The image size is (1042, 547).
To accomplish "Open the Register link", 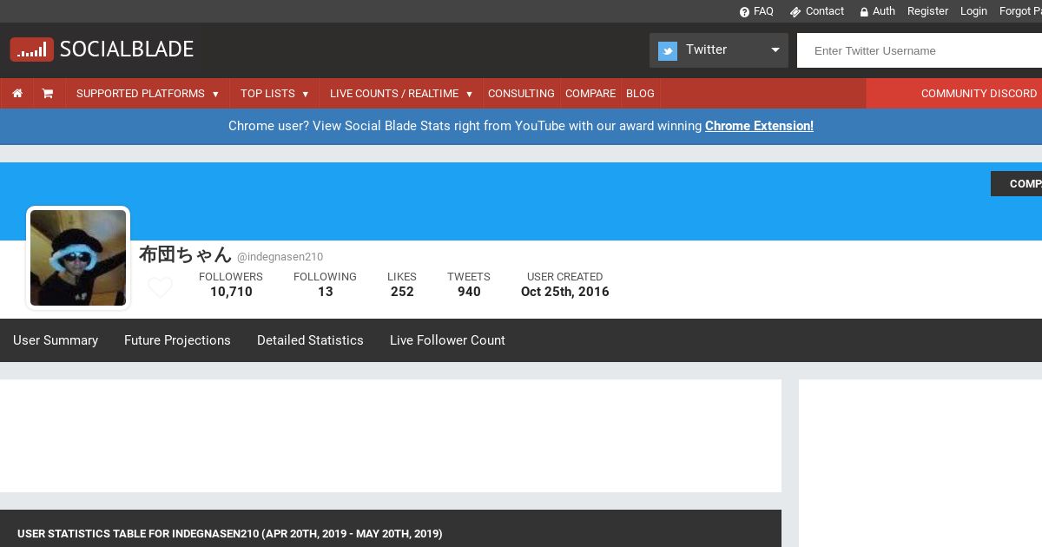I will point(927,11).
